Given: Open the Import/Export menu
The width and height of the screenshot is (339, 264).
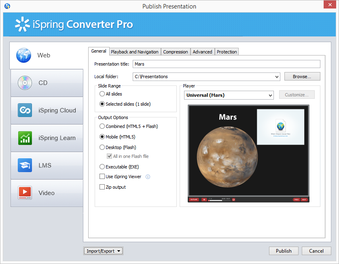Looking at the screenshot, I should [x=103, y=251].
